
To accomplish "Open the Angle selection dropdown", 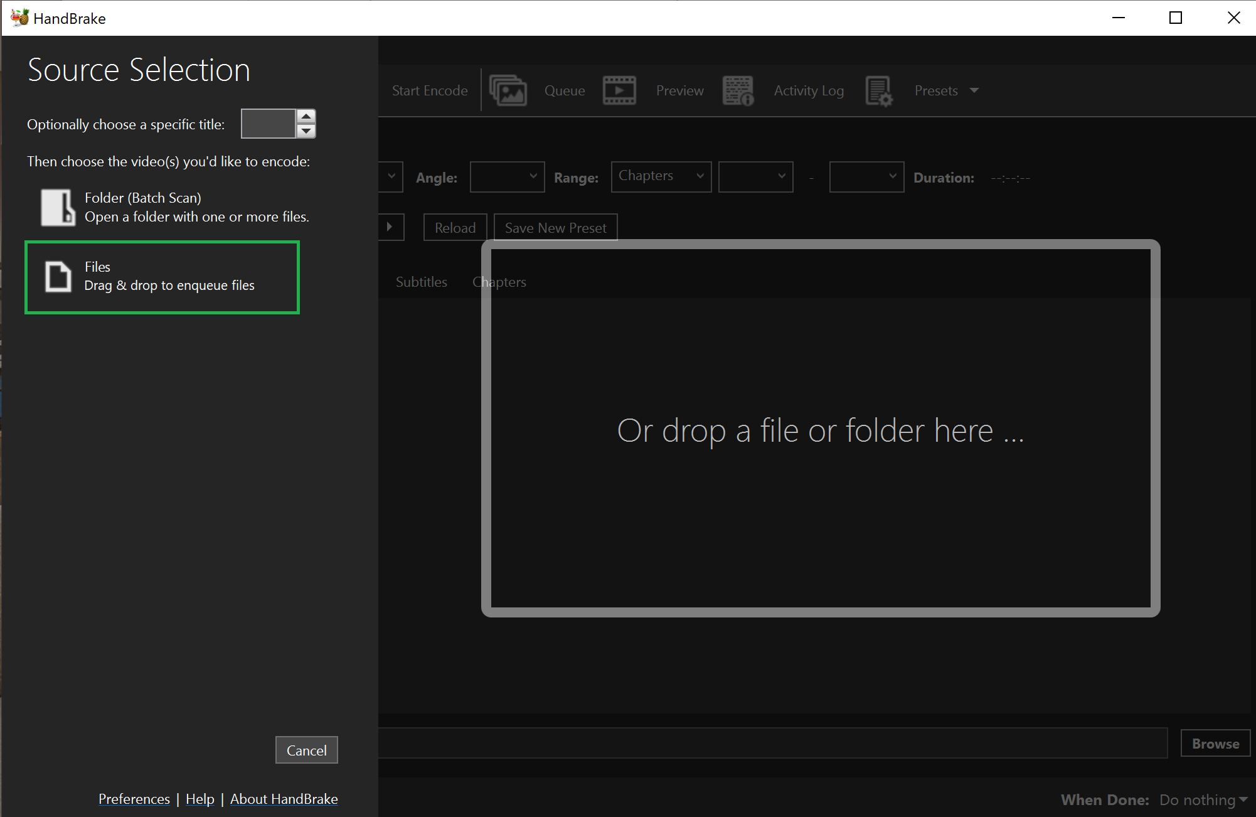I will [x=507, y=176].
